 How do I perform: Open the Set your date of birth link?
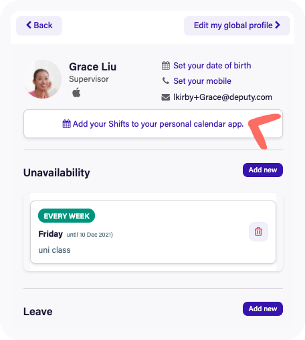point(212,66)
